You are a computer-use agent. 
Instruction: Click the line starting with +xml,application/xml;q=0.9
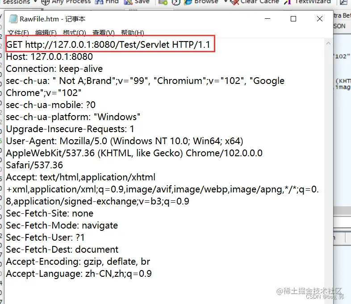[x=163, y=189]
